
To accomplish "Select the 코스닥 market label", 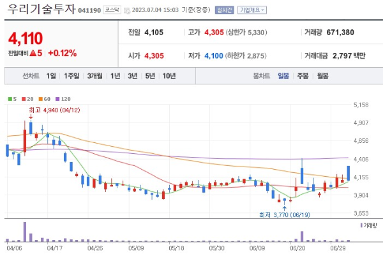I will [x=112, y=10].
